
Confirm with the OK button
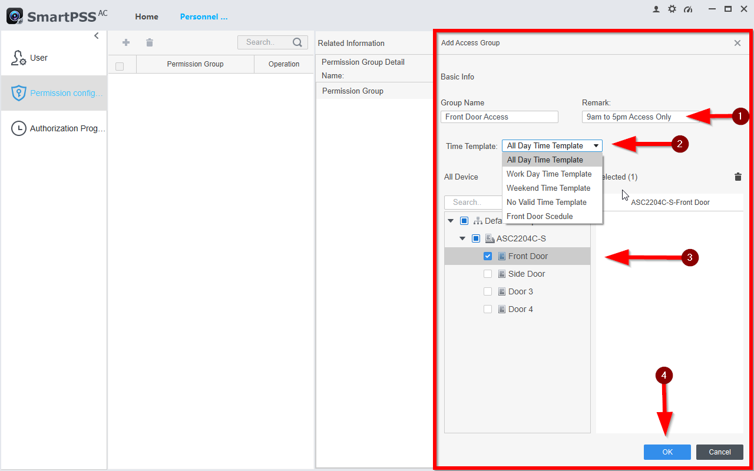[667, 452]
